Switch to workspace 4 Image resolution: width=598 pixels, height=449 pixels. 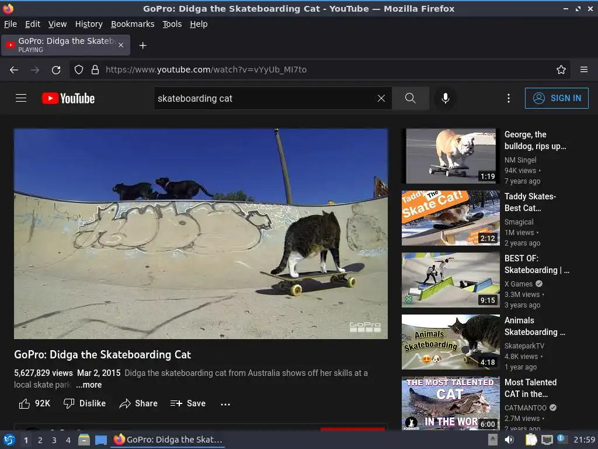[x=68, y=440]
